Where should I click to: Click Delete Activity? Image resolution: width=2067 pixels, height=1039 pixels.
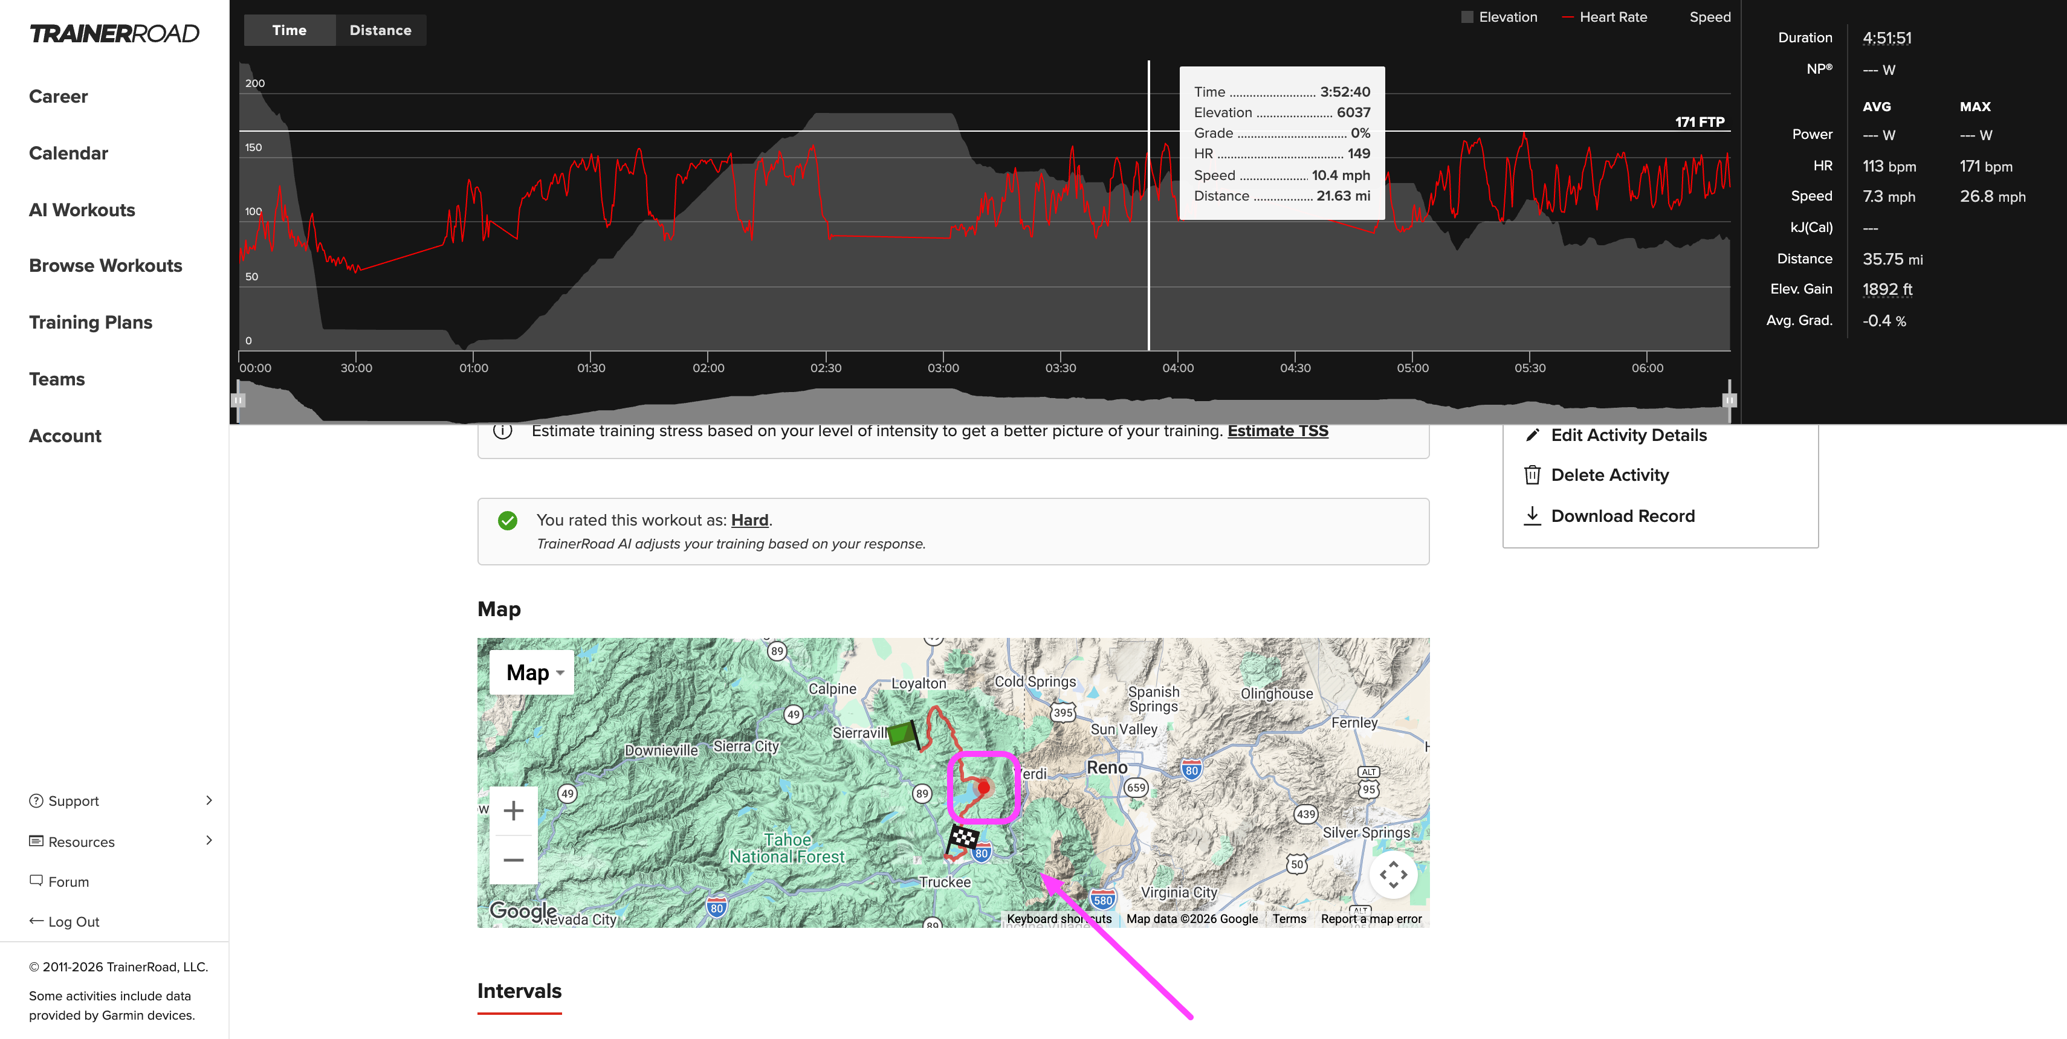(x=1609, y=475)
